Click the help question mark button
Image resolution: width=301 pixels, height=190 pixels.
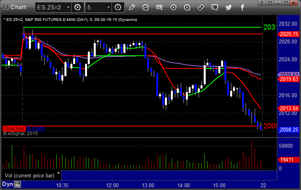pos(262,3)
